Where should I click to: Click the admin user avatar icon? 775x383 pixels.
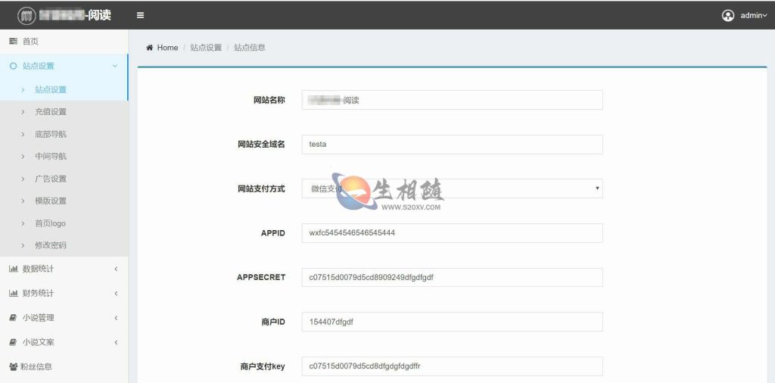pyautogui.click(x=727, y=15)
